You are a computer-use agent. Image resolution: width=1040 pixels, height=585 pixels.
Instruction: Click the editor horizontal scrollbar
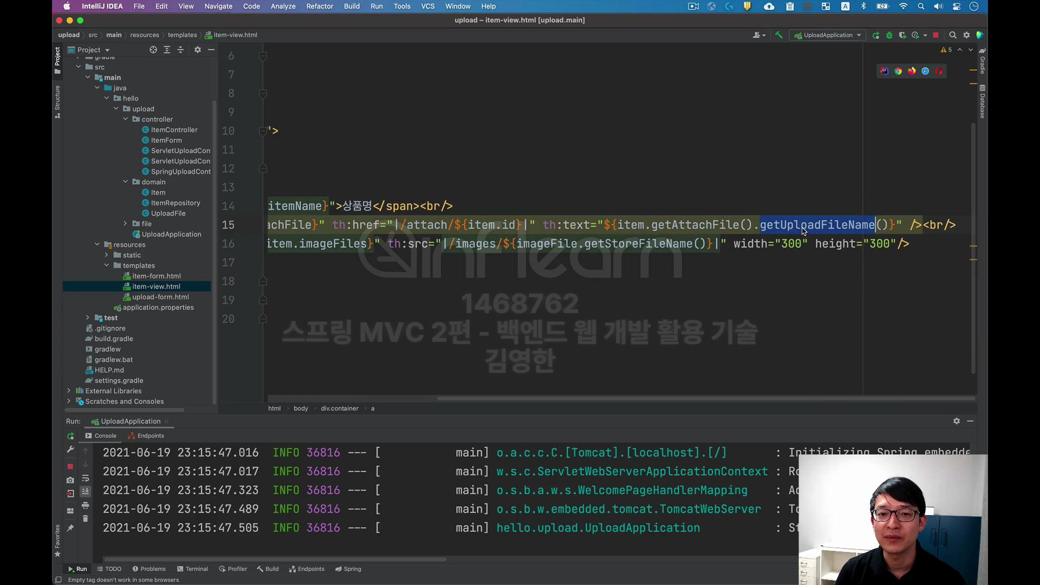[704, 399]
